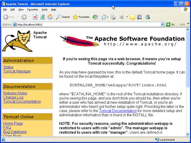Click the Tomcat Online section header

[27, 117]
